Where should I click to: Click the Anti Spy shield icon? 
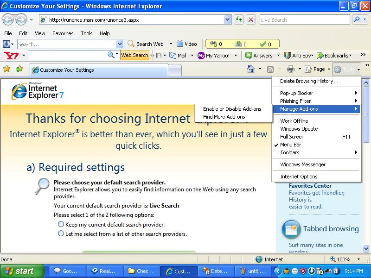coord(287,56)
